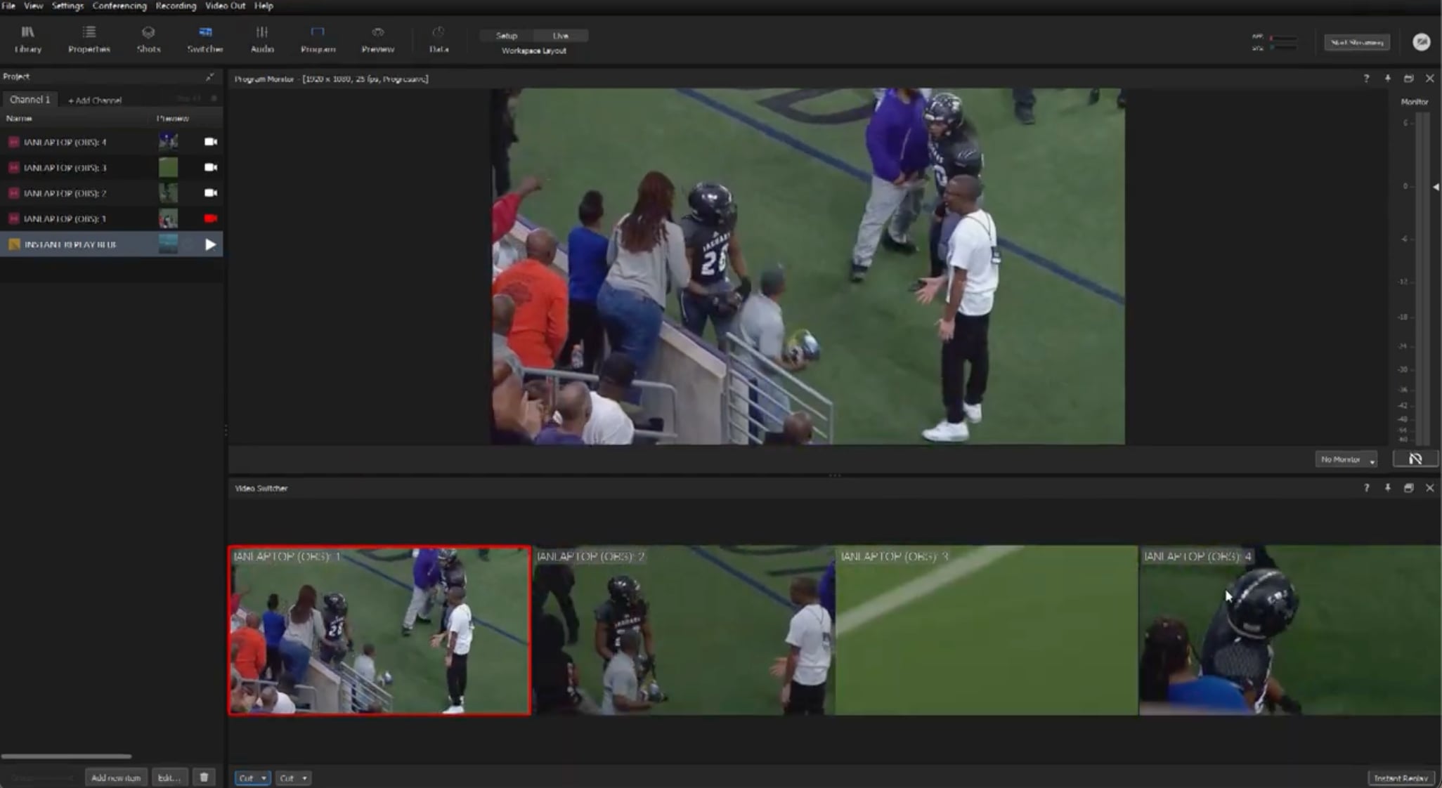Click the Add new item button
The image size is (1442, 788).
[116, 777]
